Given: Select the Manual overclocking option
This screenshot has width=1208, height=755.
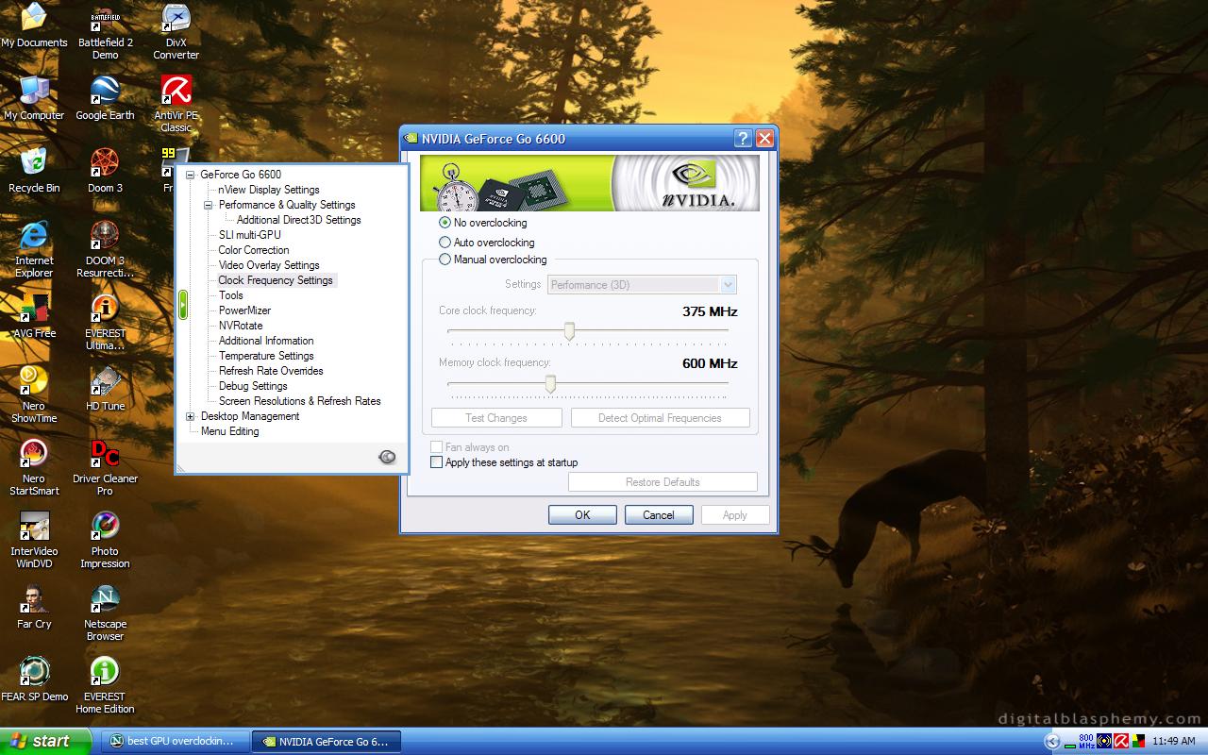Looking at the screenshot, I should [494, 260].
